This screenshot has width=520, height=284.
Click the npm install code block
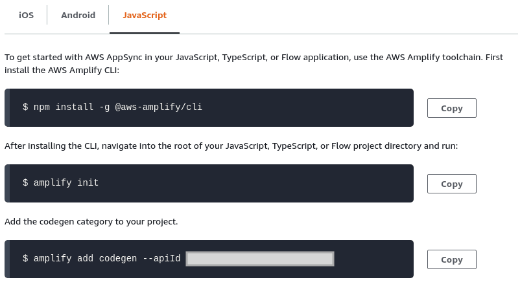point(292,107)
